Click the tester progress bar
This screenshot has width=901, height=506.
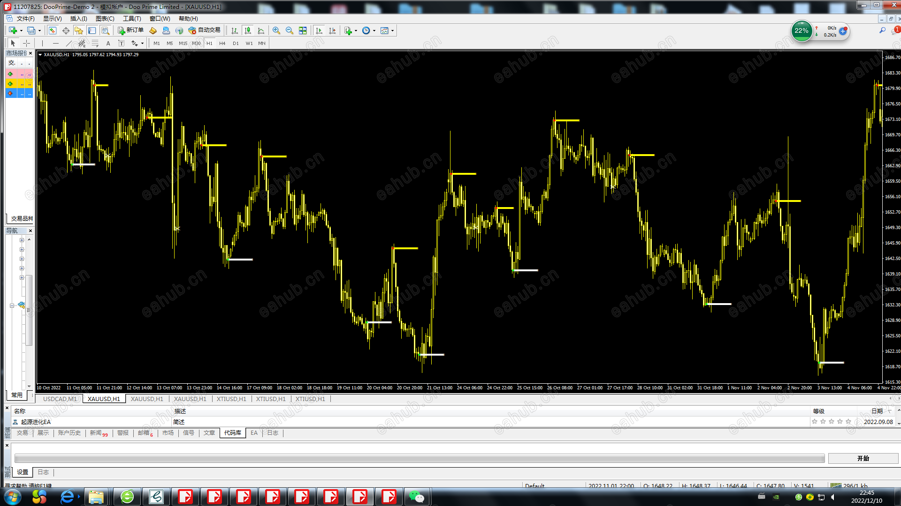click(x=419, y=458)
